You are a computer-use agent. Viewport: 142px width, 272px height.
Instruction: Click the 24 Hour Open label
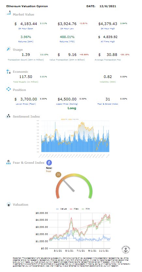tap(26, 29)
